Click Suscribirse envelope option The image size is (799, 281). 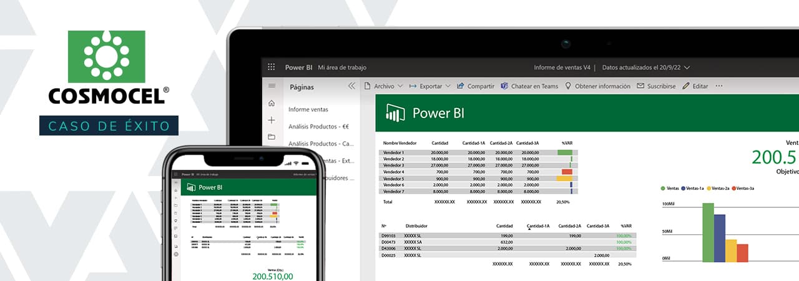[x=656, y=86]
